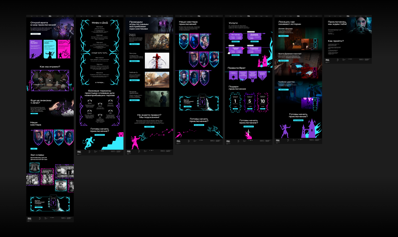The image size is (398, 237).
Task: Select last pink-framed master portrait on home page
Action: pos(69,137)
